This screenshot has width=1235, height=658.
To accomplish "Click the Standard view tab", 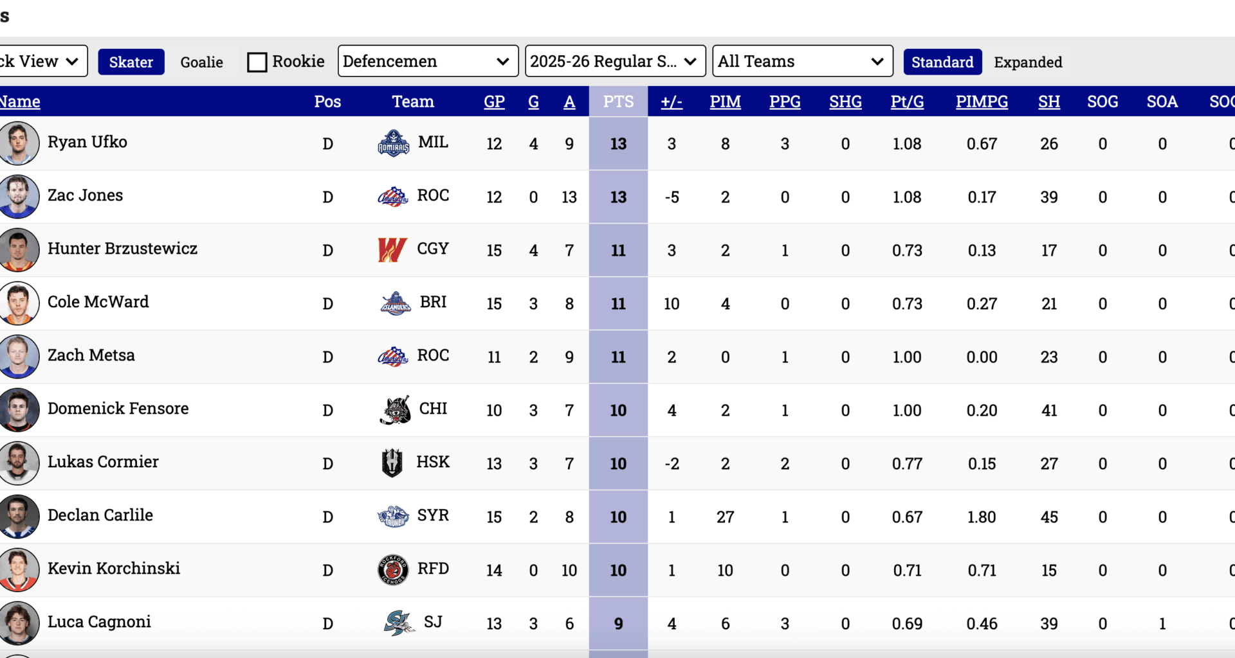I will pos(942,62).
